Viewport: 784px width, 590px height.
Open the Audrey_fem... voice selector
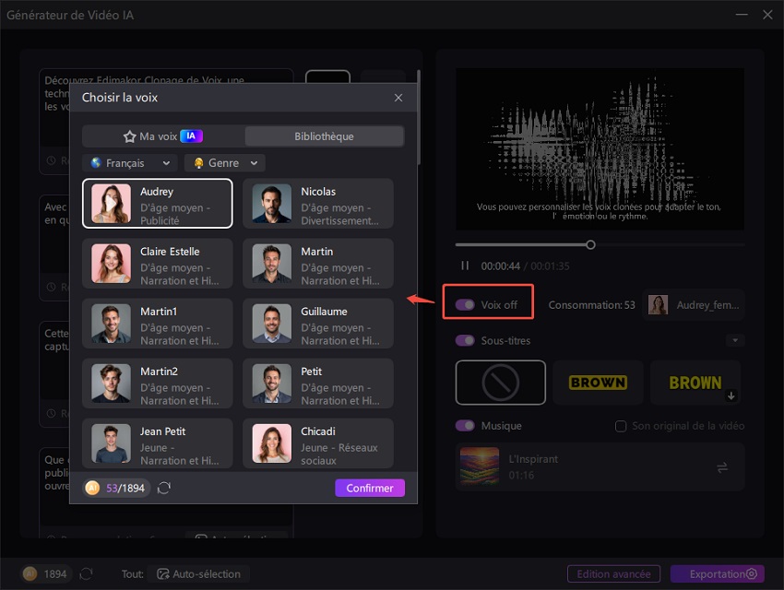pos(694,305)
